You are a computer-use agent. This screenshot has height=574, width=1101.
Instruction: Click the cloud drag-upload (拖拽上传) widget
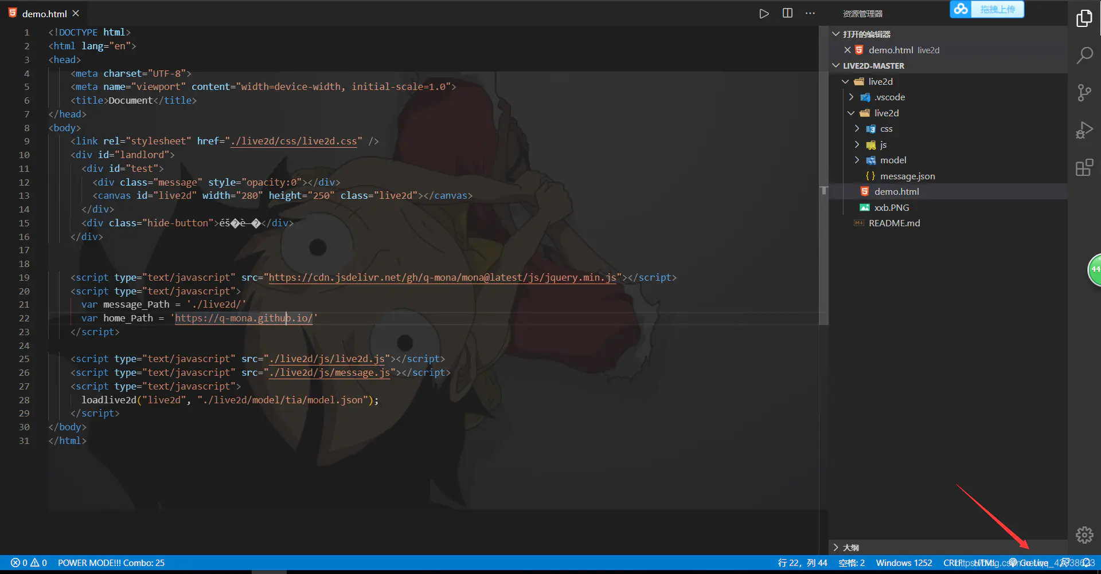[987, 9]
